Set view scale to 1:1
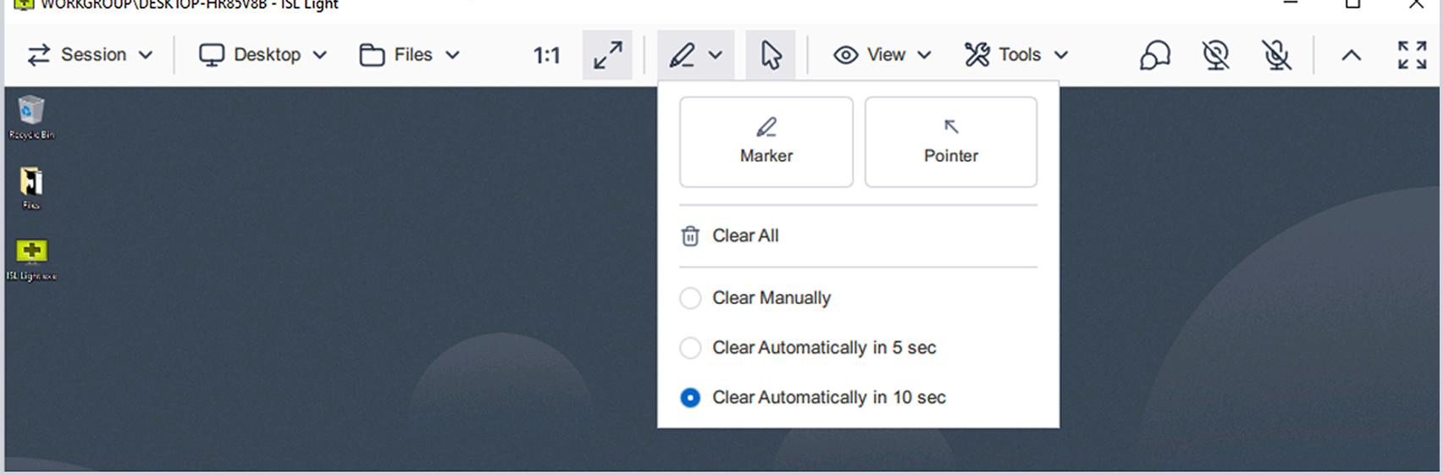This screenshot has width=1443, height=475. (546, 56)
